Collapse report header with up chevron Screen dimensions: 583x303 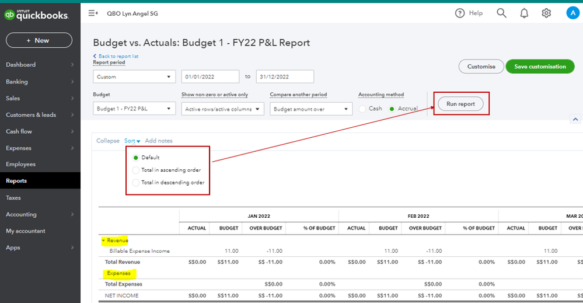(575, 119)
